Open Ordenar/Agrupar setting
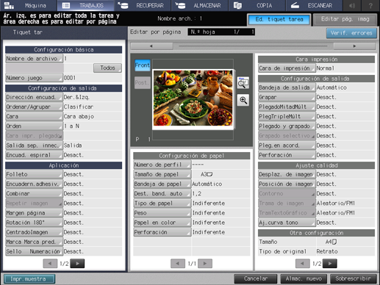 34,107
